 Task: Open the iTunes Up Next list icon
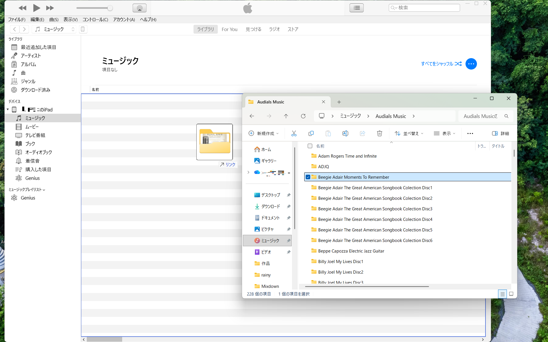(x=356, y=8)
